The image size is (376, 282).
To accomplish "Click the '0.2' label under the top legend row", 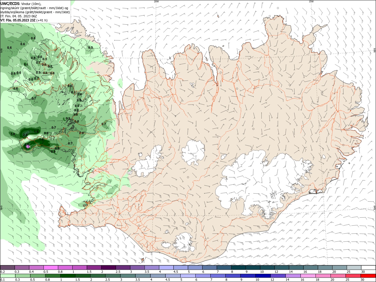I will pyautogui.click(x=2, y=272).
